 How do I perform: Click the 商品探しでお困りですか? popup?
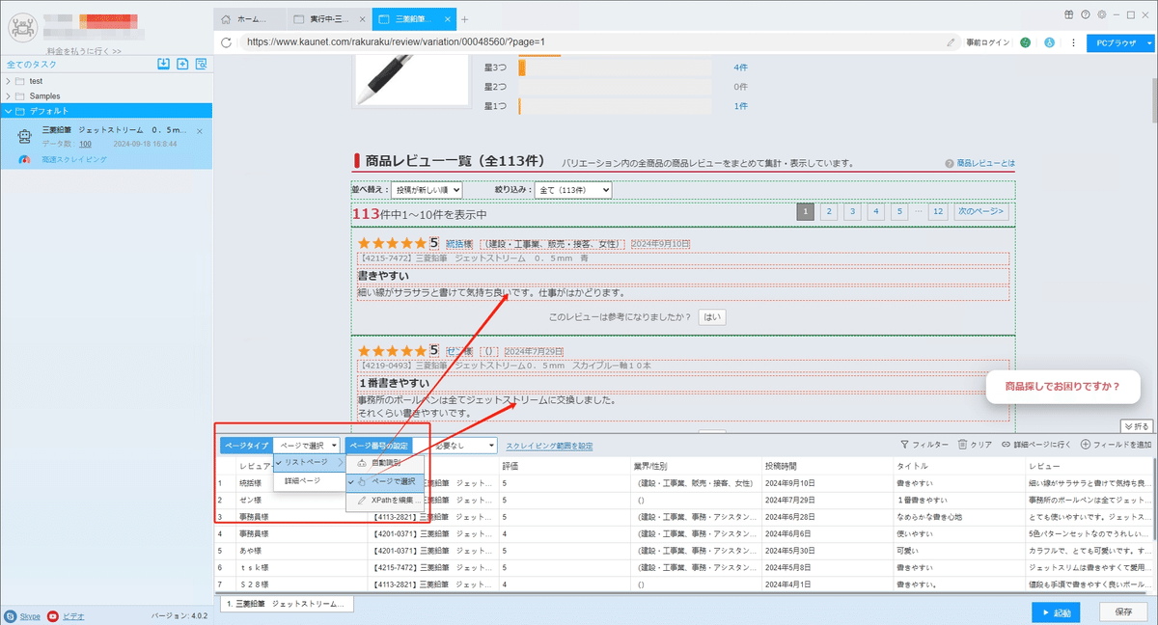1062,387
